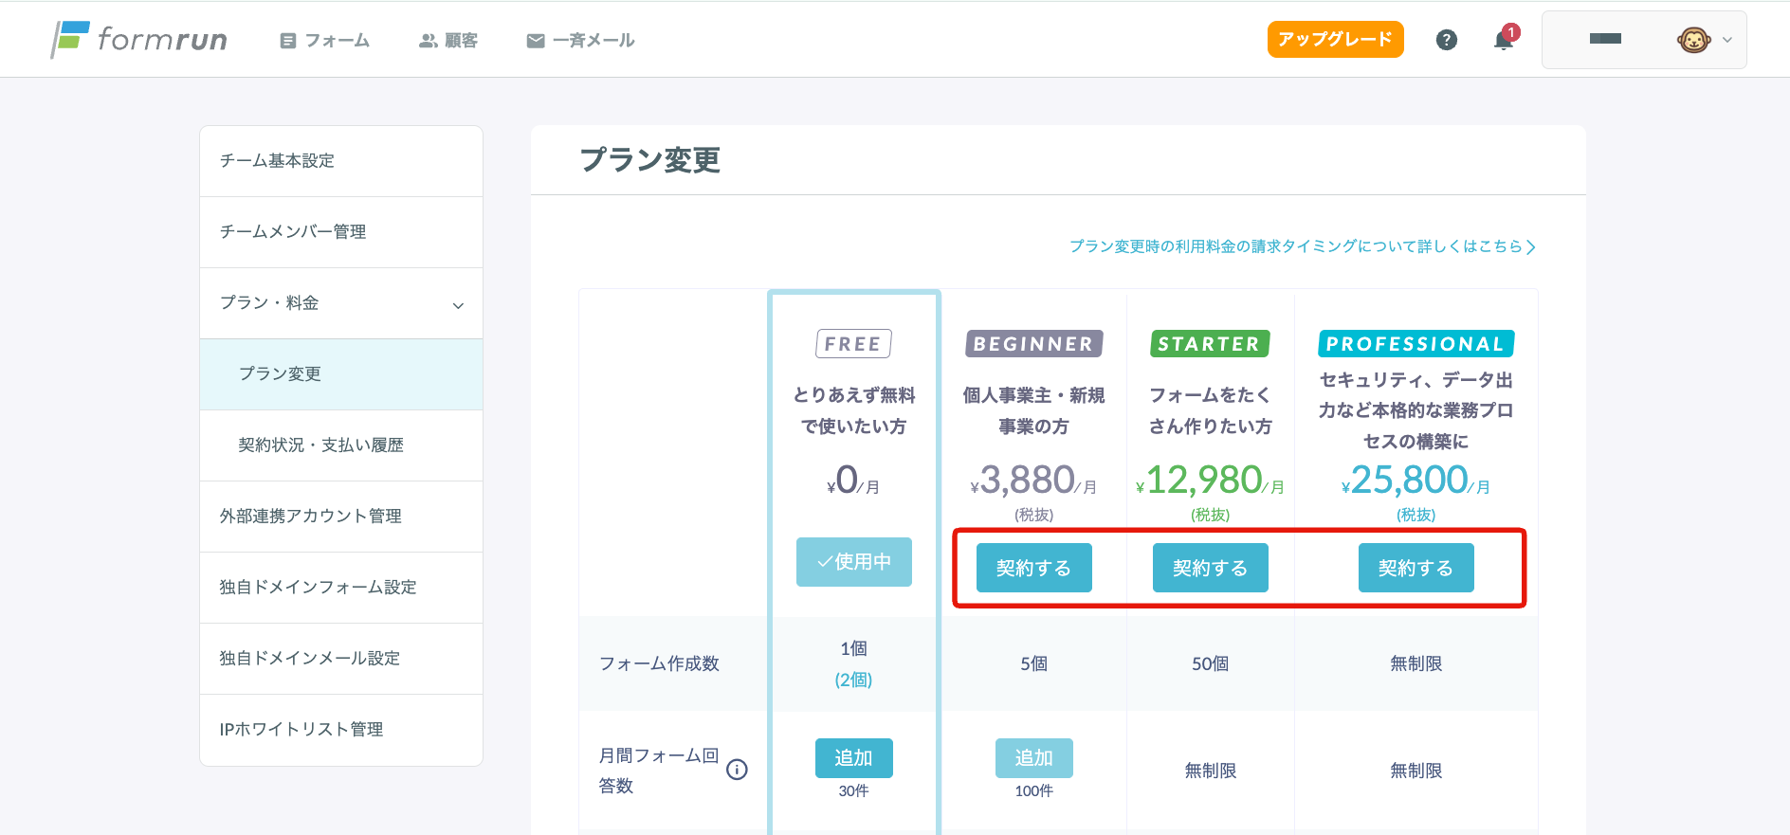Click 追加 under the FREE plan
The width and height of the screenshot is (1790, 835).
coord(853,758)
